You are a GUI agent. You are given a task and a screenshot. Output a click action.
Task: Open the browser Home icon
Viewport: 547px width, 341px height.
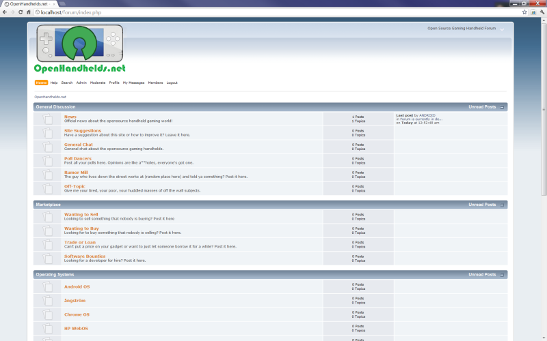pyautogui.click(x=29, y=12)
